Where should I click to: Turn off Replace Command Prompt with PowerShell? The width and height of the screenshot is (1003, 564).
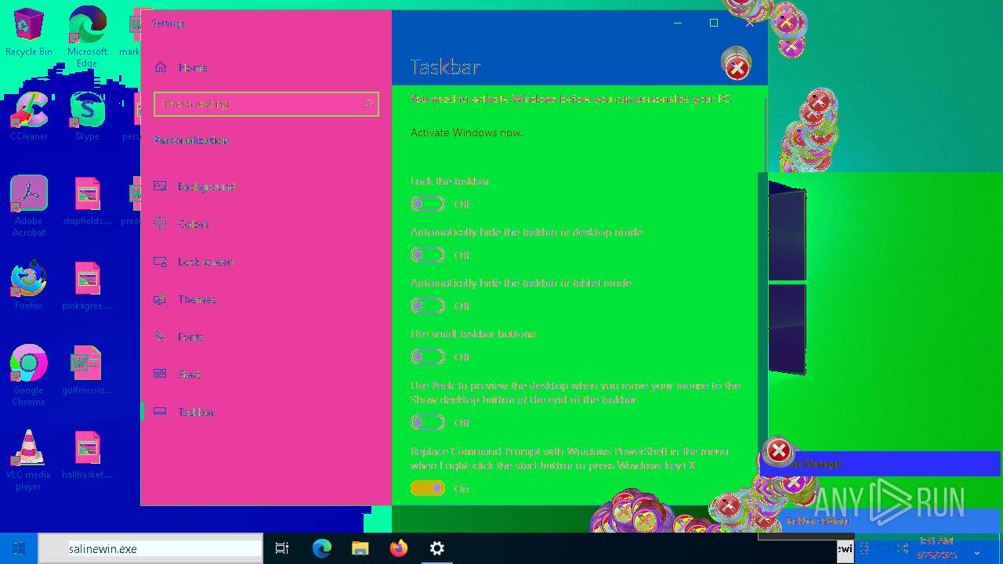(428, 488)
